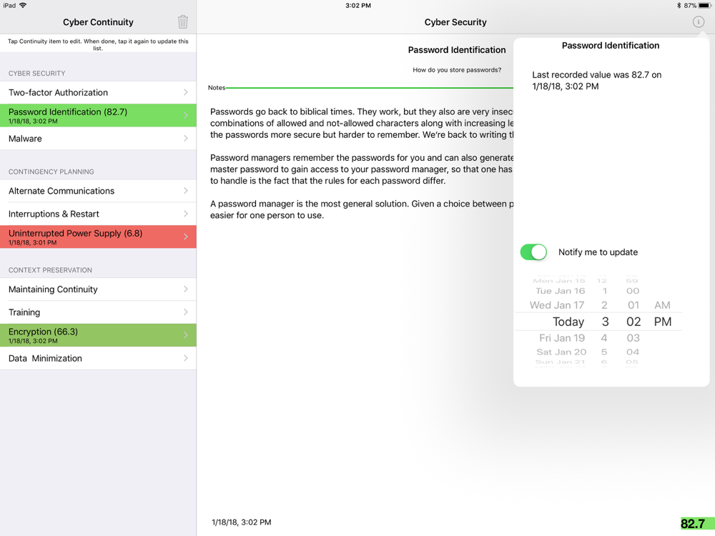Image resolution: width=715 pixels, height=536 pixels.
Task: Tap the Encryption row chevron
Action: (186, 335)
